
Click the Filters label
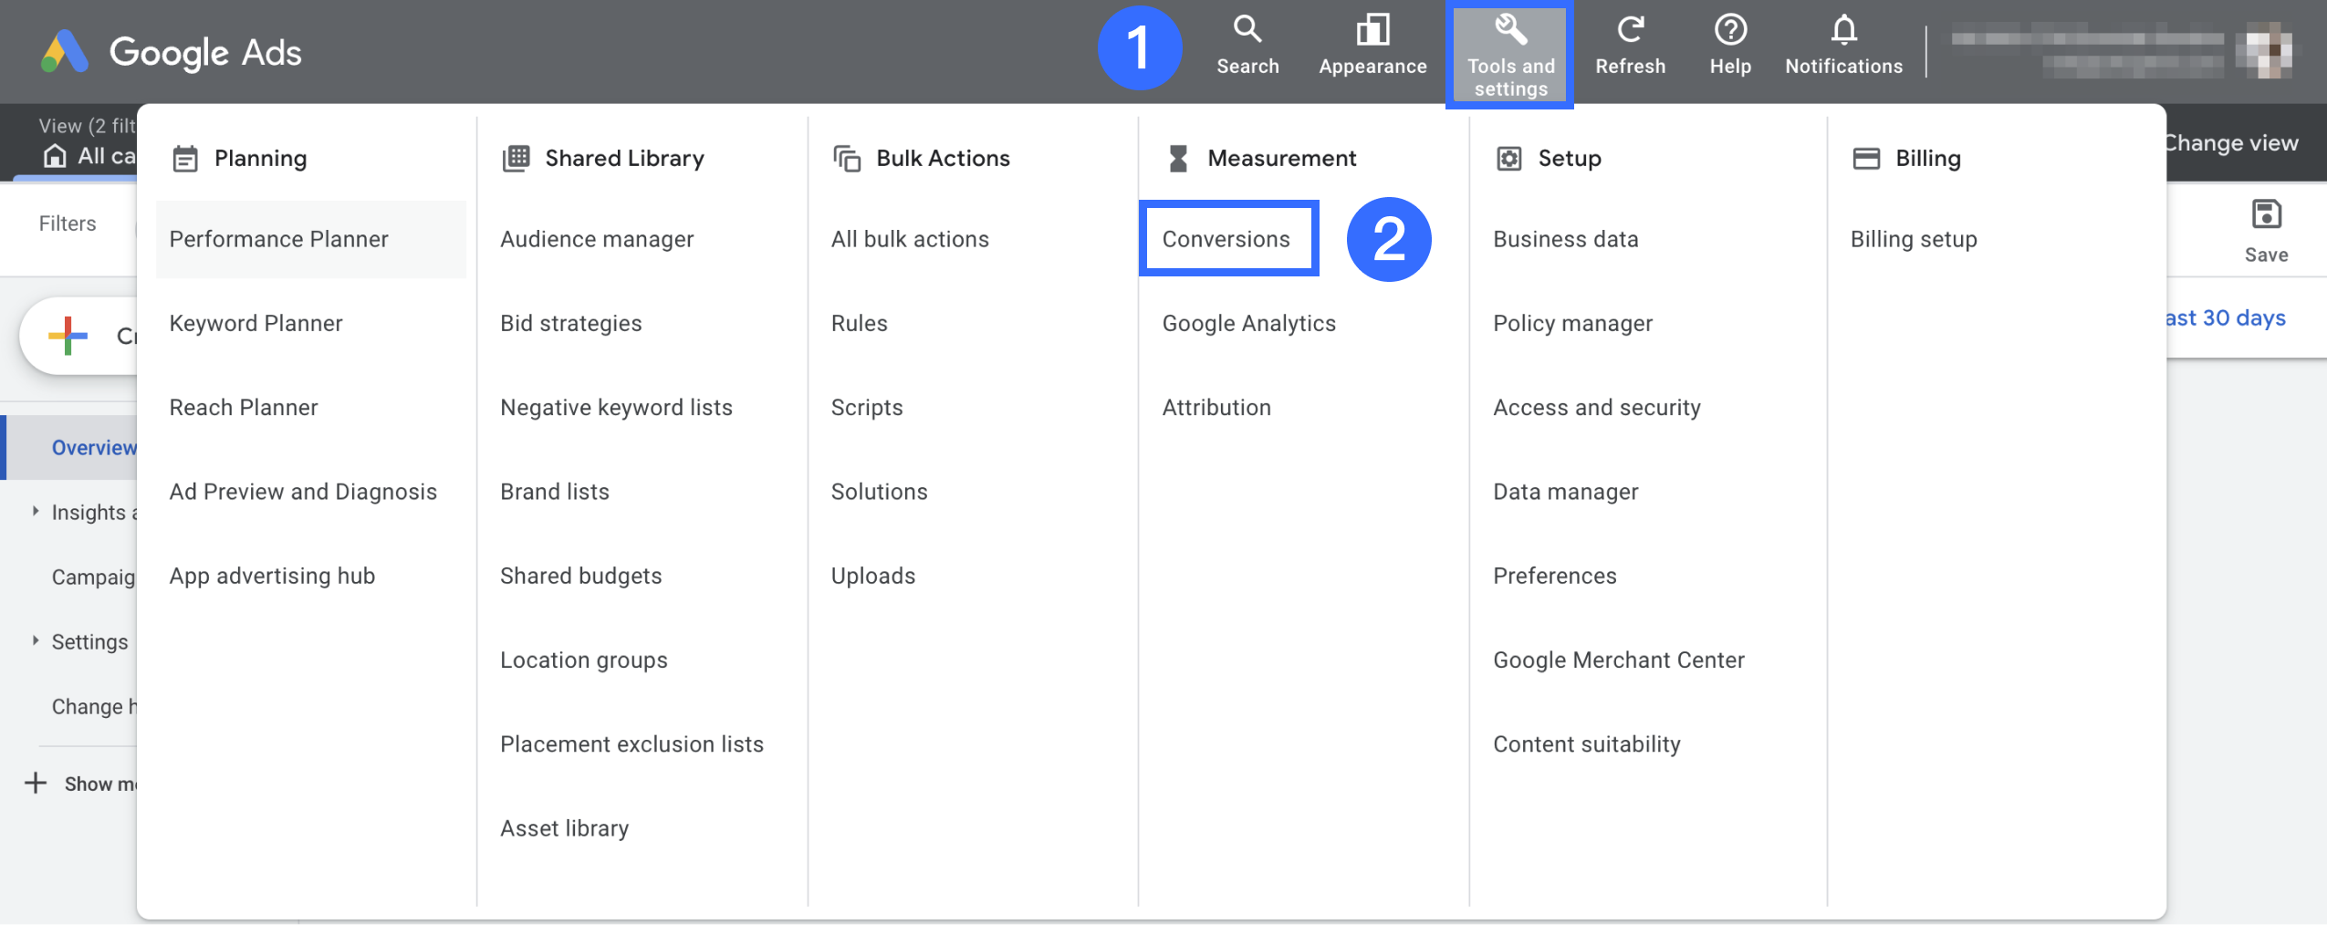(x=68, y=223)
